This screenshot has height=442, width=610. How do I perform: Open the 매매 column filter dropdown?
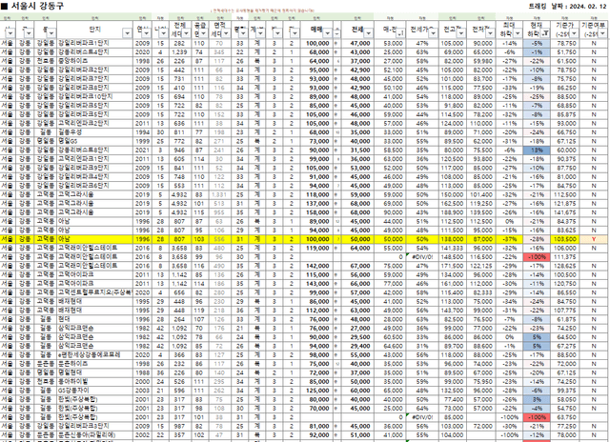click(328, 33)
